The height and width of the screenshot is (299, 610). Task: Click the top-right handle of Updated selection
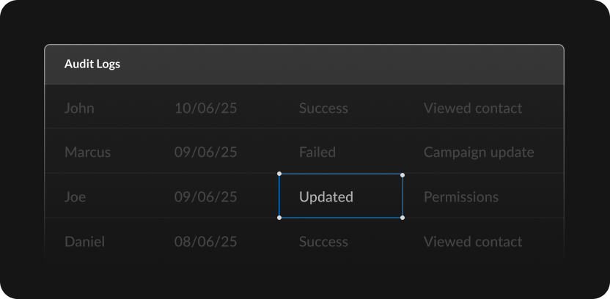(x=403, y=175)
